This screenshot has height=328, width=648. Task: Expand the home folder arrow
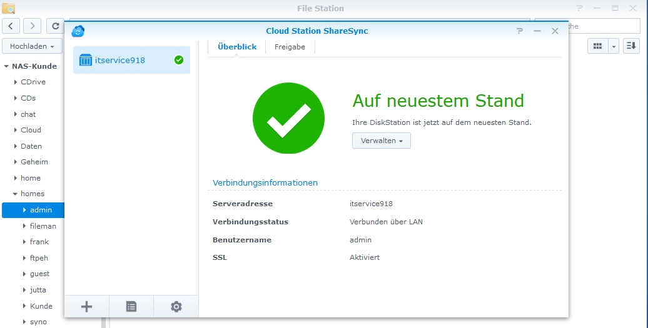pos(15,178)
